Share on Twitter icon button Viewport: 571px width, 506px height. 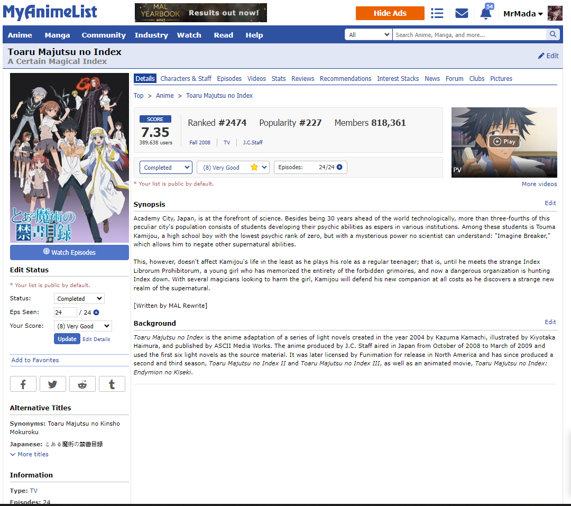click(x=52, y=384)
